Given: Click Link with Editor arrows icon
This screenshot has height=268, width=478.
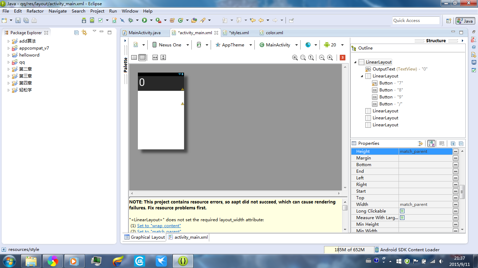Looking at the screenshot, I should coord(84,32).
